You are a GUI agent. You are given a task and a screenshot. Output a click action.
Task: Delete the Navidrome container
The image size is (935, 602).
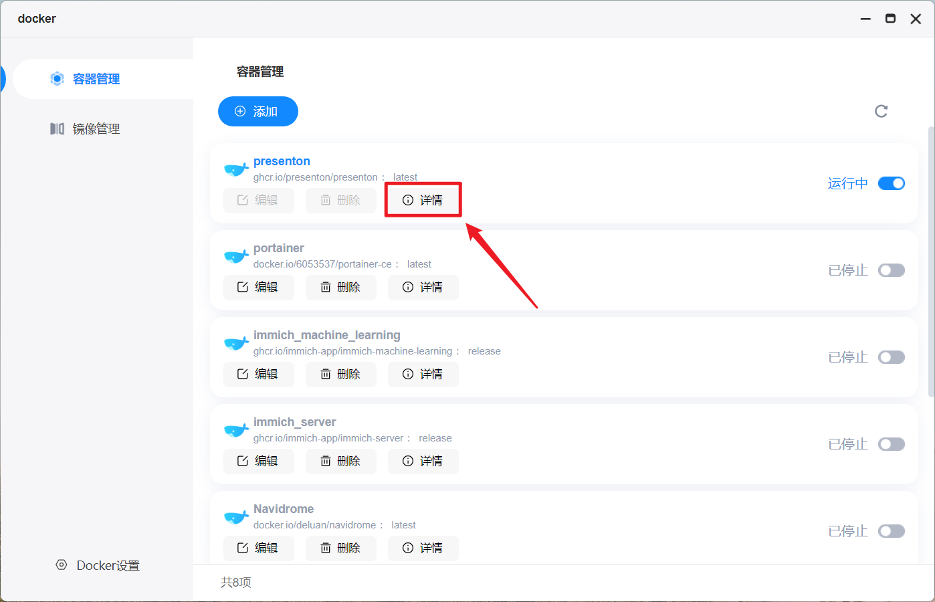coord(341,548)
